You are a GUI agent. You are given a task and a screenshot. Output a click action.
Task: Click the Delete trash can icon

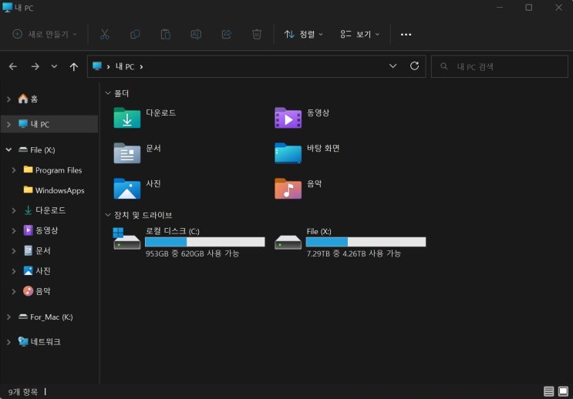click(x=257, y=35)
